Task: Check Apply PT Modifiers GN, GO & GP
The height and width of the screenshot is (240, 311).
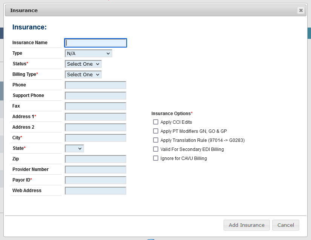Action: [156, 131]
